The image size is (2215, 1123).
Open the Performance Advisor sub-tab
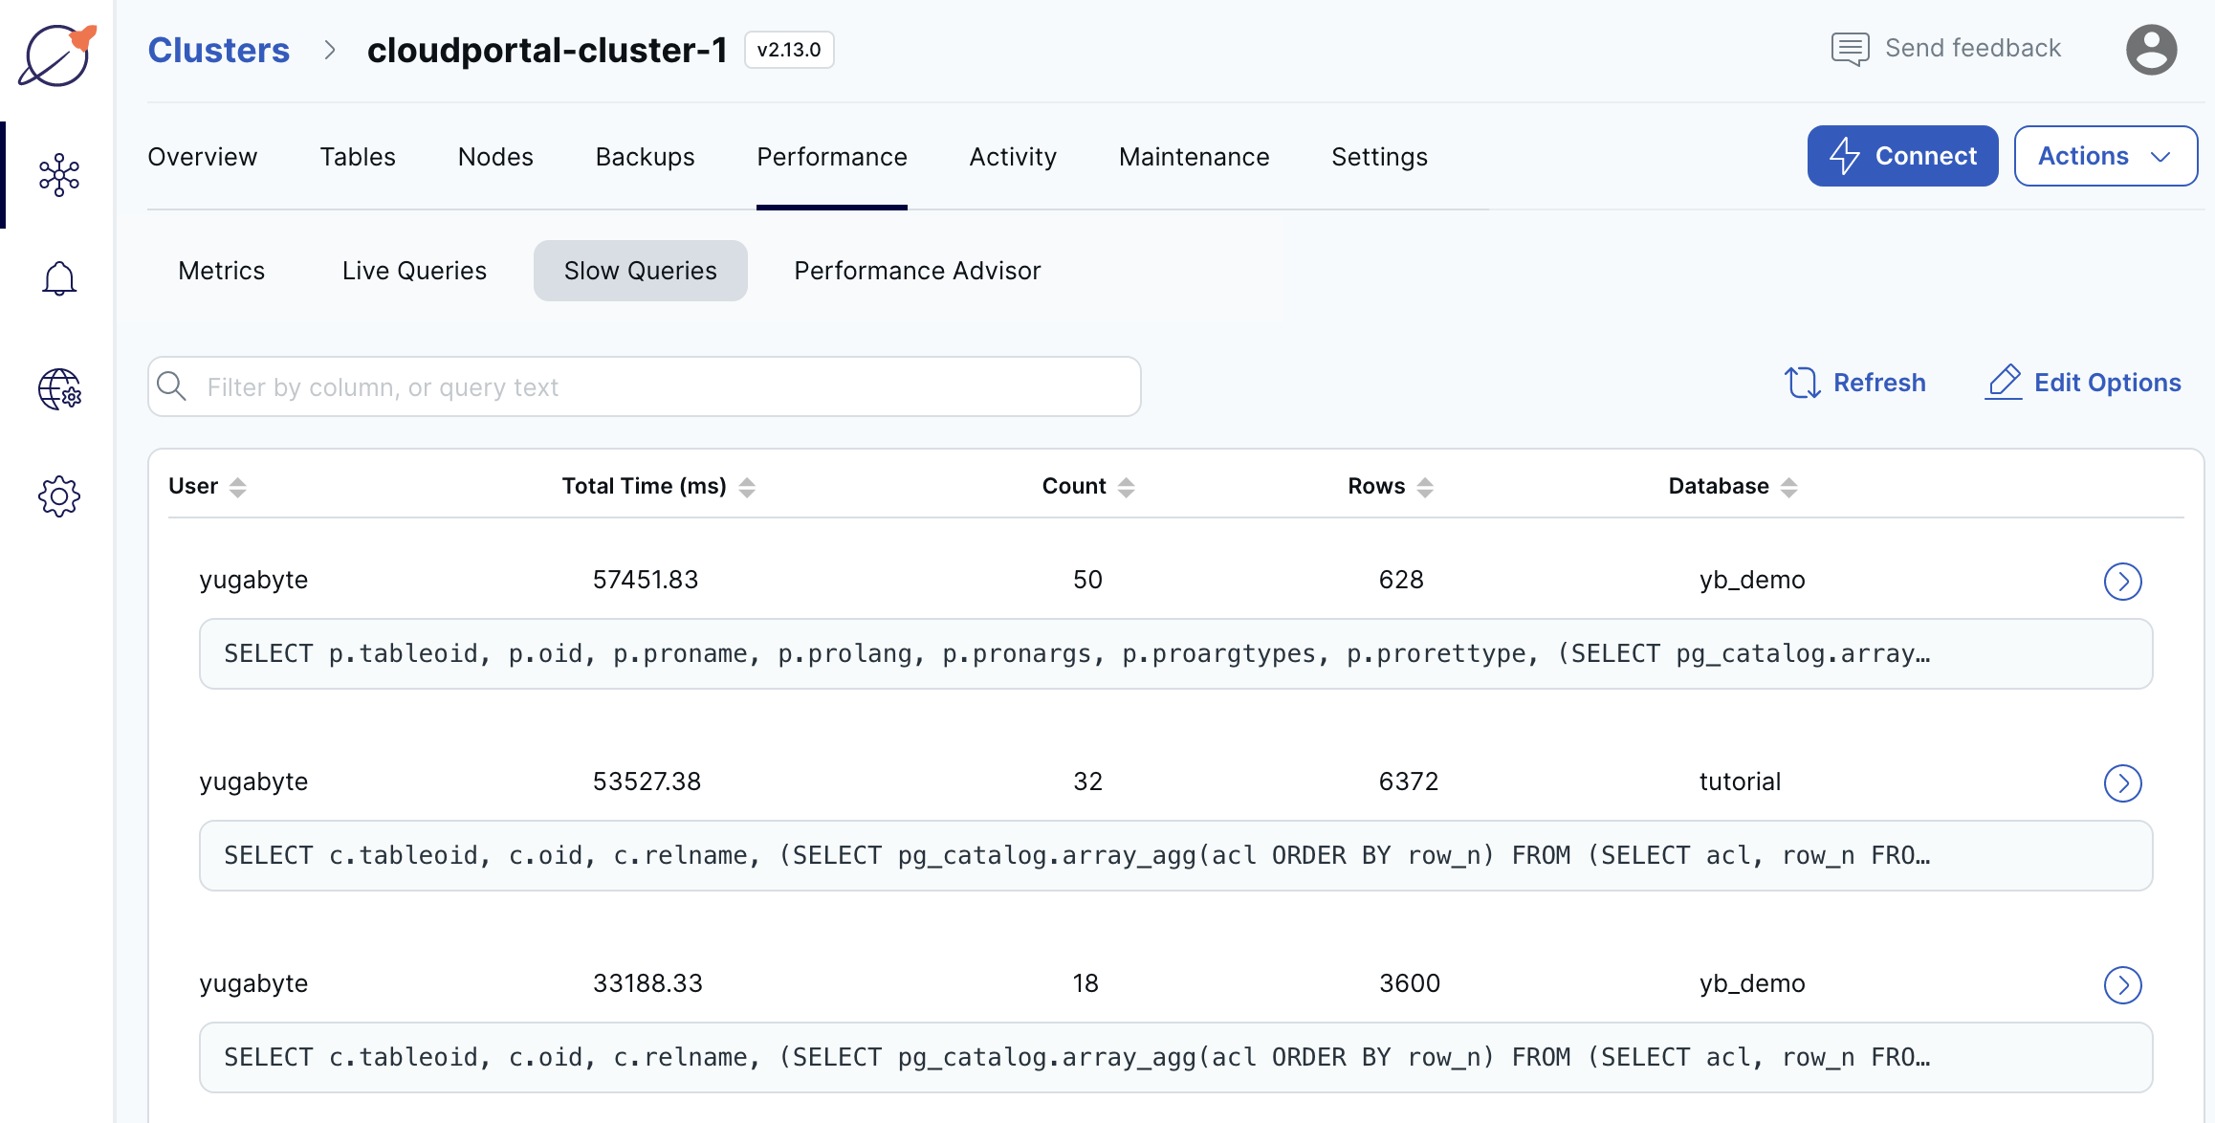pos(917,271)
